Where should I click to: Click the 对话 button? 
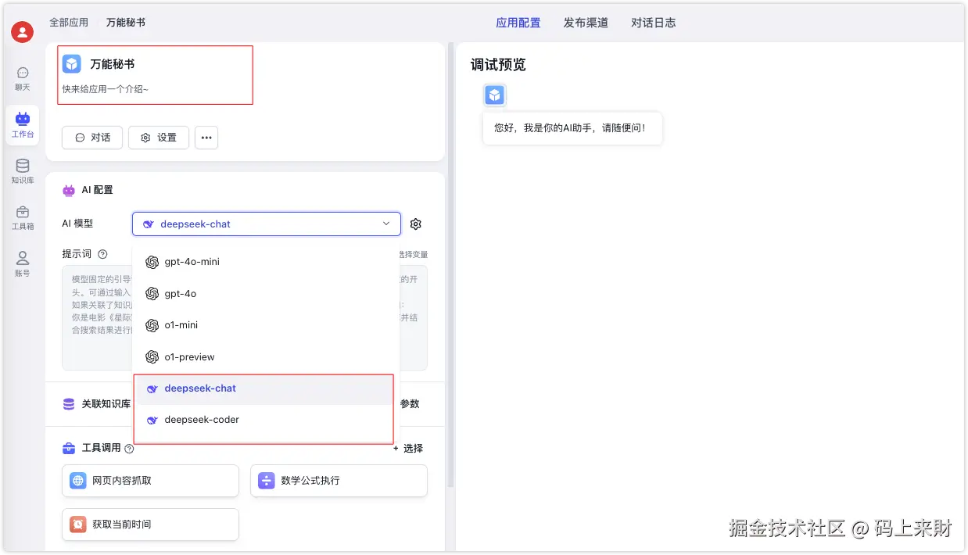coord(92,138)
